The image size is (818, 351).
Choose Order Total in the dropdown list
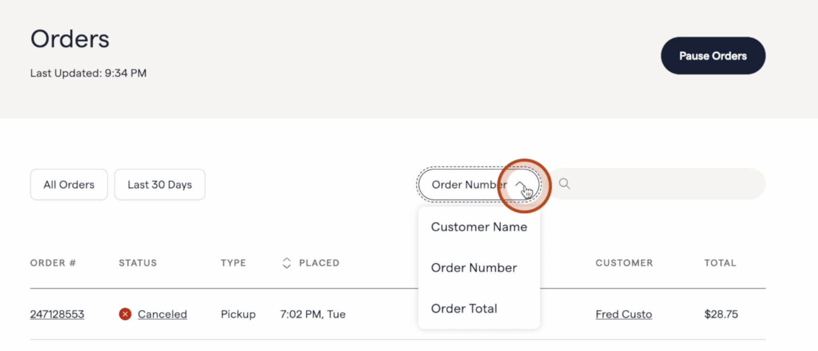[x=464, y=309]
